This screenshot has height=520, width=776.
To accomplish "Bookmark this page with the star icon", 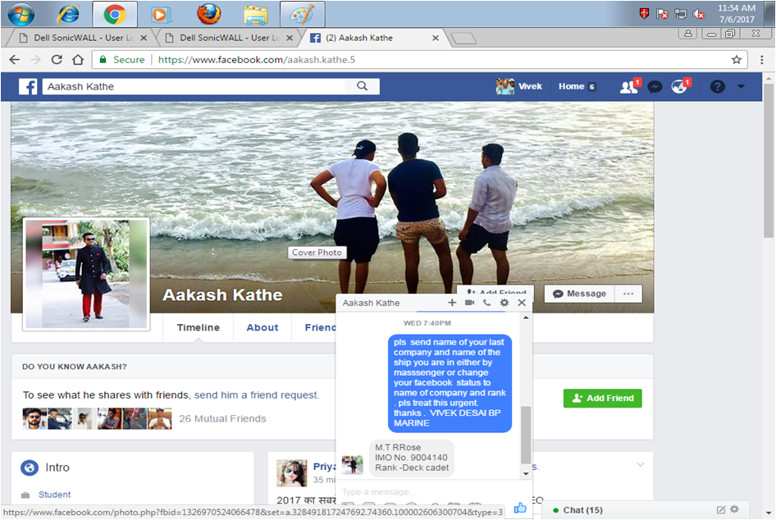I will click(x=737, y=60).
